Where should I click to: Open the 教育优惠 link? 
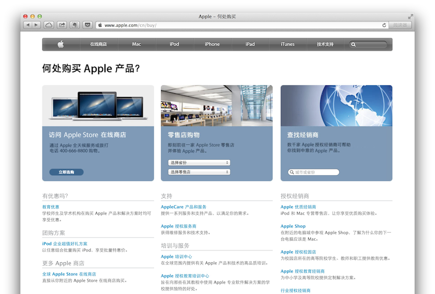point(51,207)
